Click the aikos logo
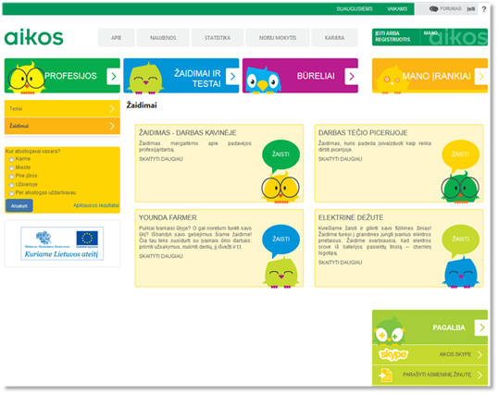Screen dimensions: 498x394 tap(33, 37)
